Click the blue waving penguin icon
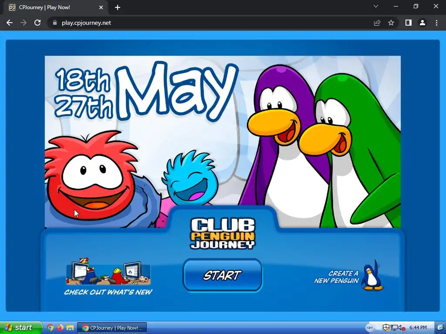Image resolution: width=446 pixels, height=334 pixels. coord(372,275)
